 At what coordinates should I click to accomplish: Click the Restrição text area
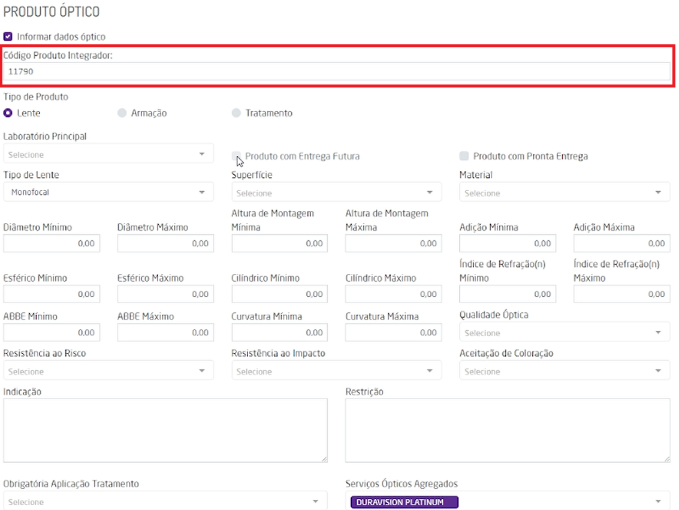point(508,430)
